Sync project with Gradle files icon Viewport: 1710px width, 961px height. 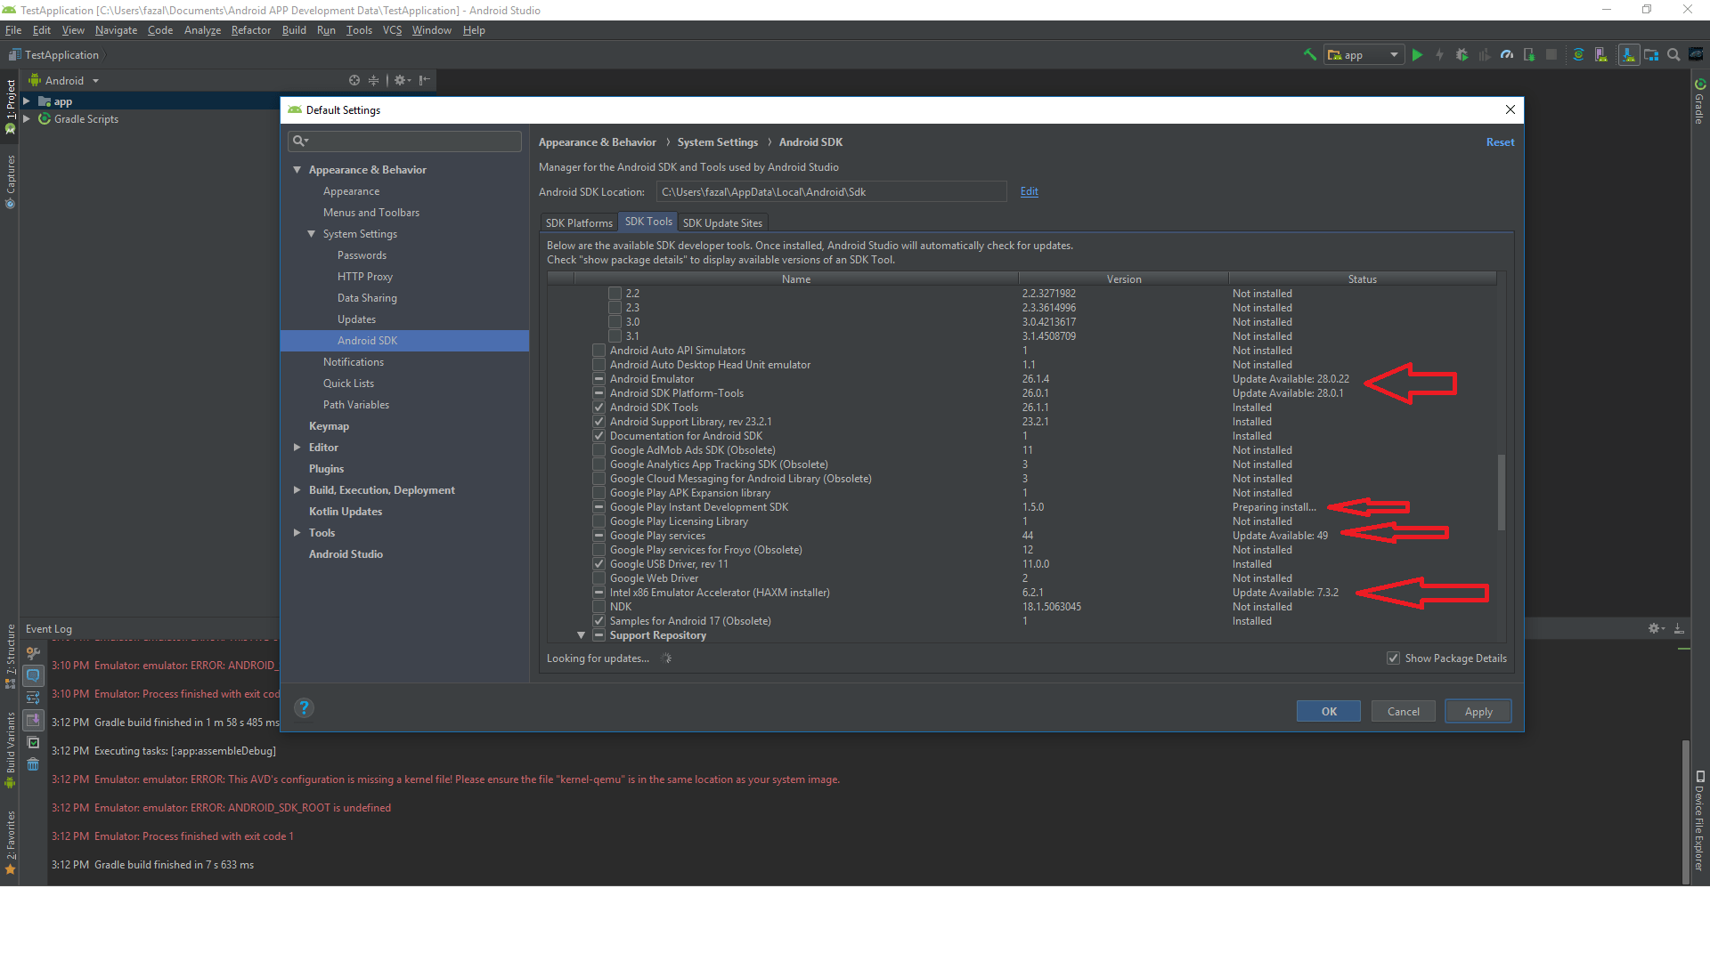click(1578, 55)
